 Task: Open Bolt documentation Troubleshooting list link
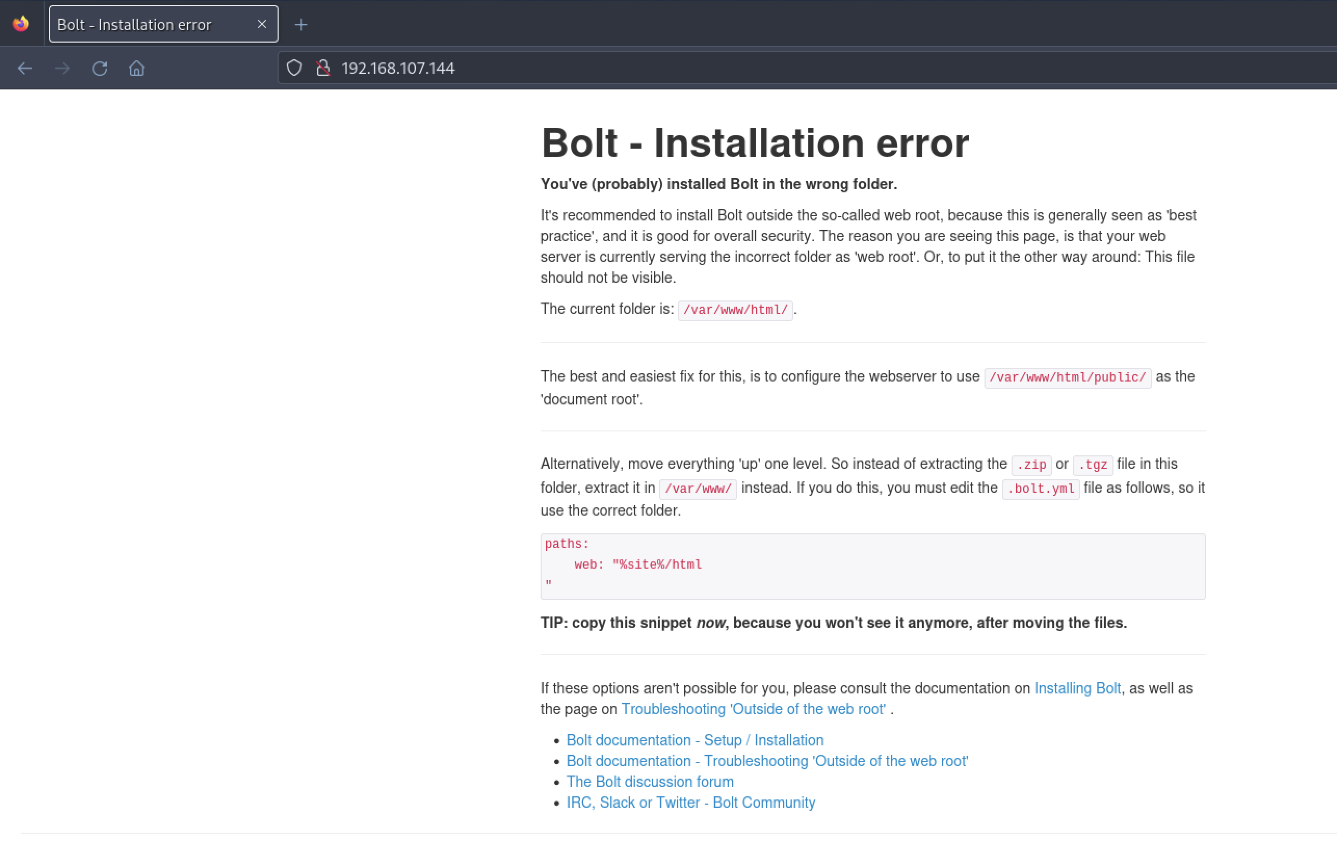coord(767,761)
